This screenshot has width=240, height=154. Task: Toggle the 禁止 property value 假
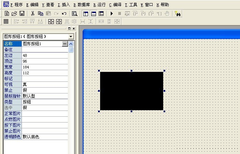[45, 90]
